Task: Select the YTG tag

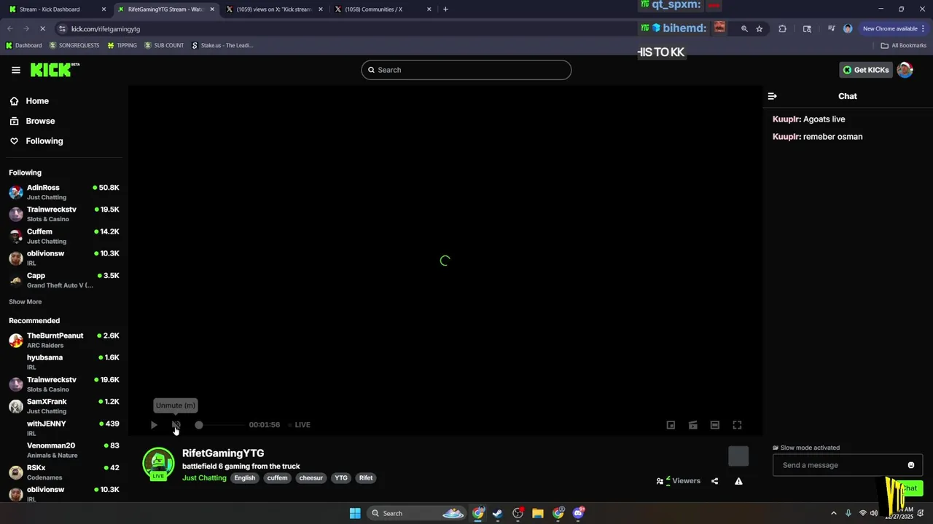Action: pyautogui.click(x=341, y=478)
